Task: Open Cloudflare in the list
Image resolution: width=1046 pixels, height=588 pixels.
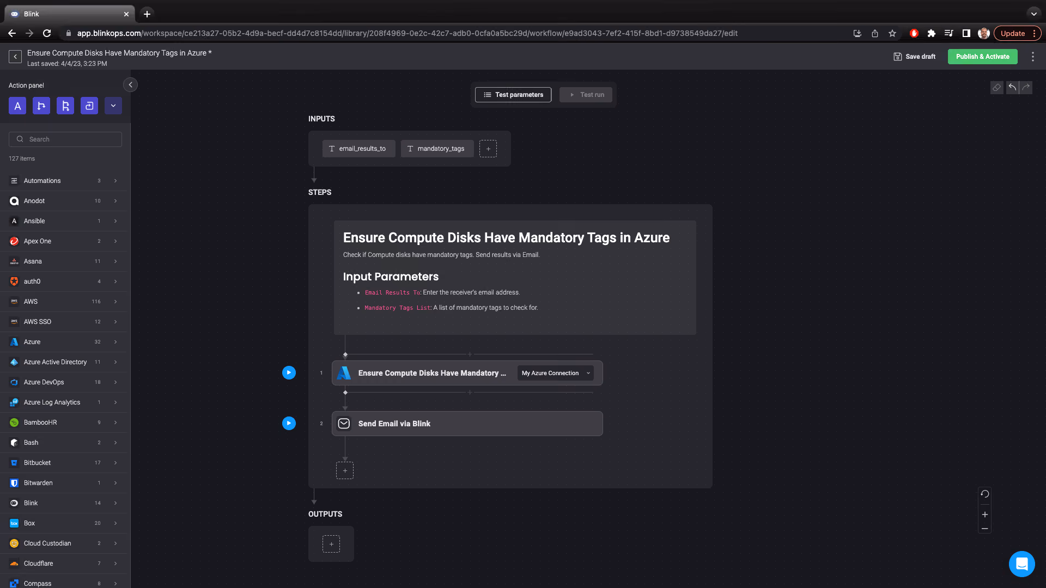Action: 63,563
